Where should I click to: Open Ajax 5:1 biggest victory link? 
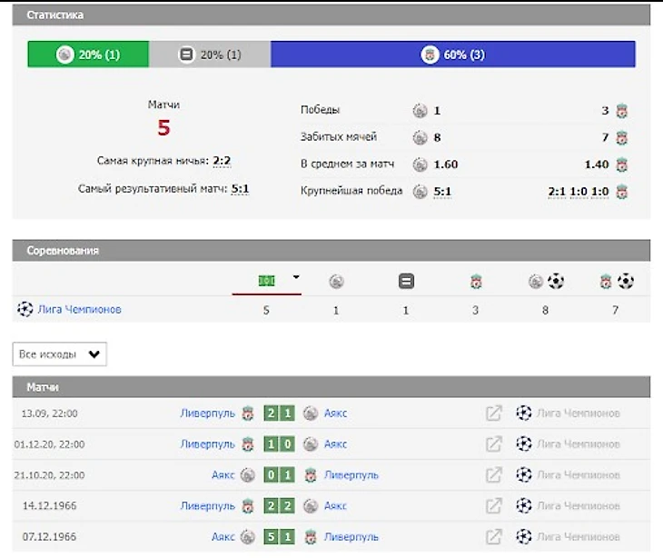point(442,192)
